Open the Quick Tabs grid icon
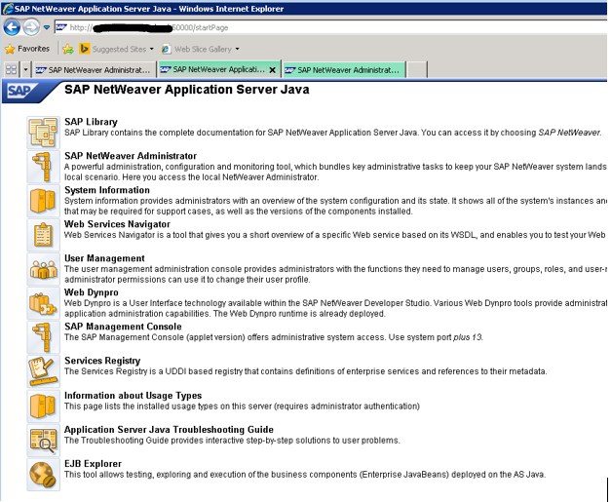 (x=12, y=70)
